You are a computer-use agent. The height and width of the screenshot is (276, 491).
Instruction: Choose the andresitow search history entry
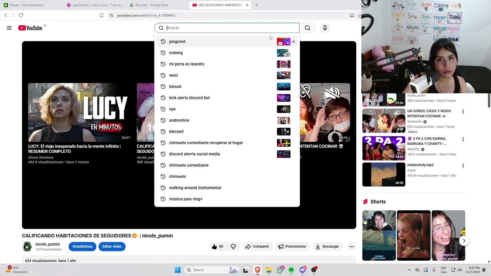(x=227, y=120)
